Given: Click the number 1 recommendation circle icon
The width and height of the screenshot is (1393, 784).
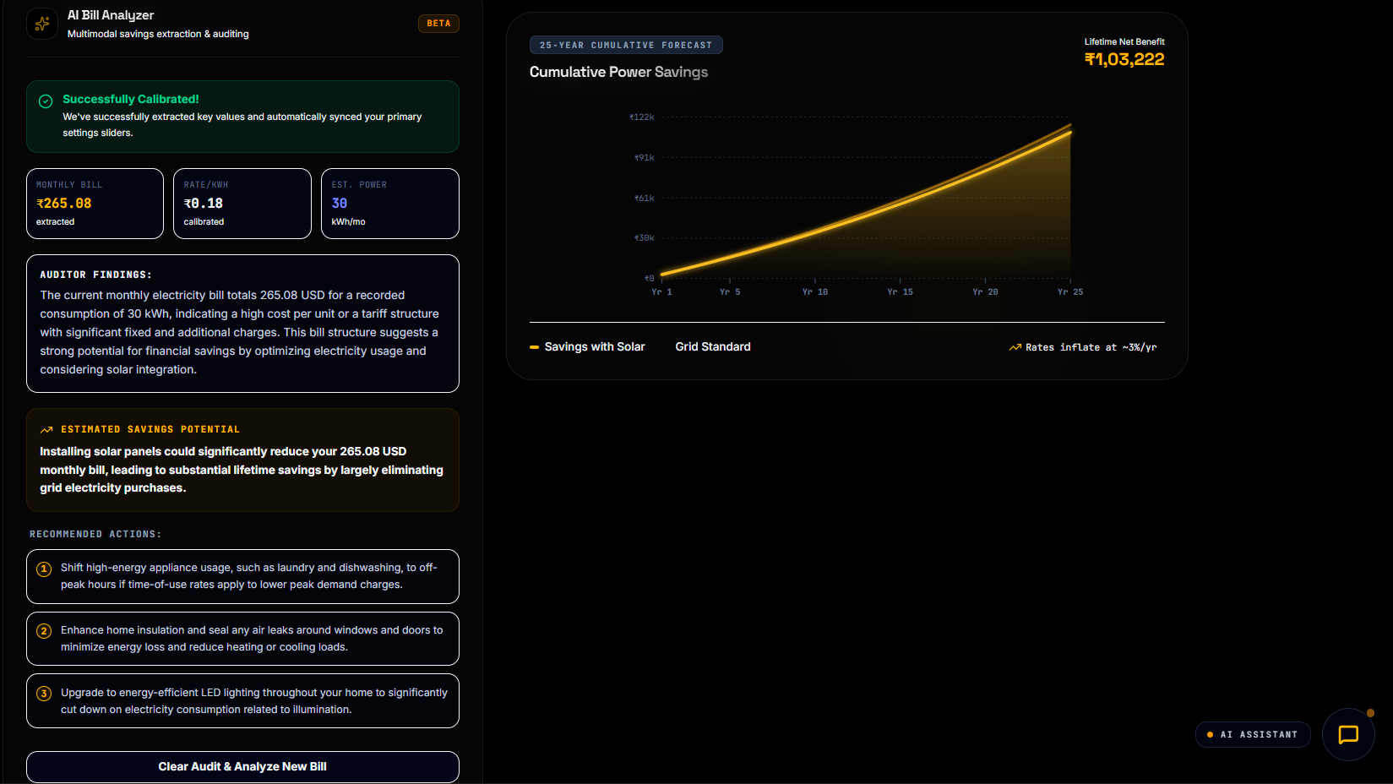Looking at the screenshot, I should tap(44, 569).
